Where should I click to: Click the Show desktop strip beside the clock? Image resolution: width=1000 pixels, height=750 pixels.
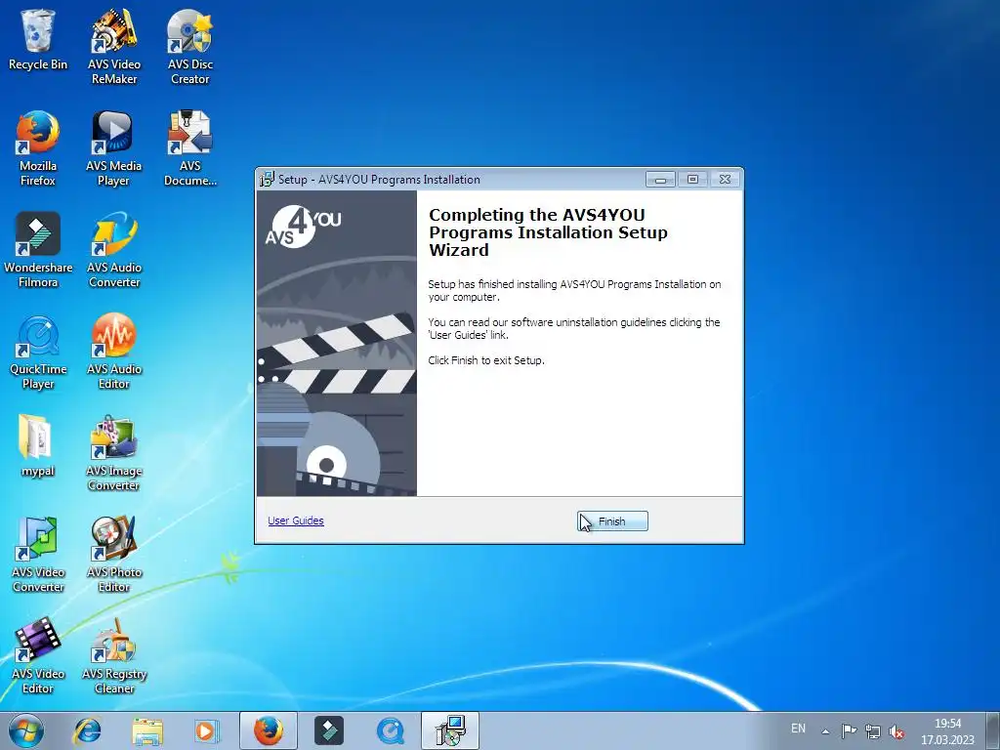click(993, 730)
